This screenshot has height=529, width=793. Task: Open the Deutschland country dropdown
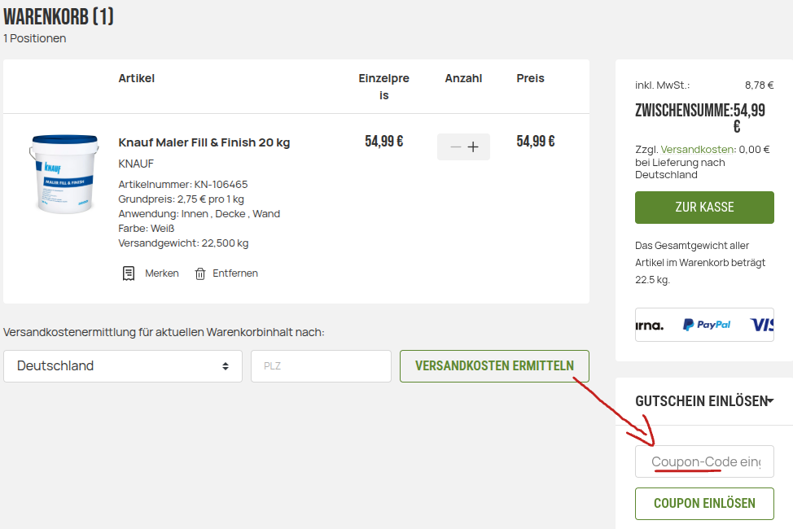click(123, 366)
